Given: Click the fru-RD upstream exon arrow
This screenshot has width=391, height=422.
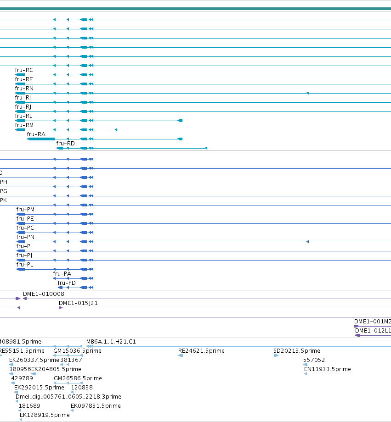Looking at the screenshot, I should [x=206, y=148].
